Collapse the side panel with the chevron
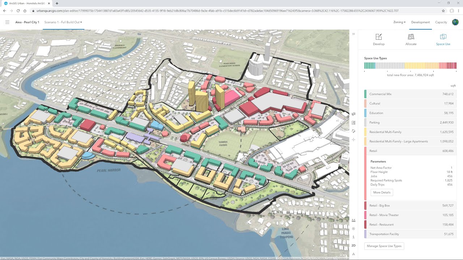Screen dimensions: 463x260 pos(353,34)
